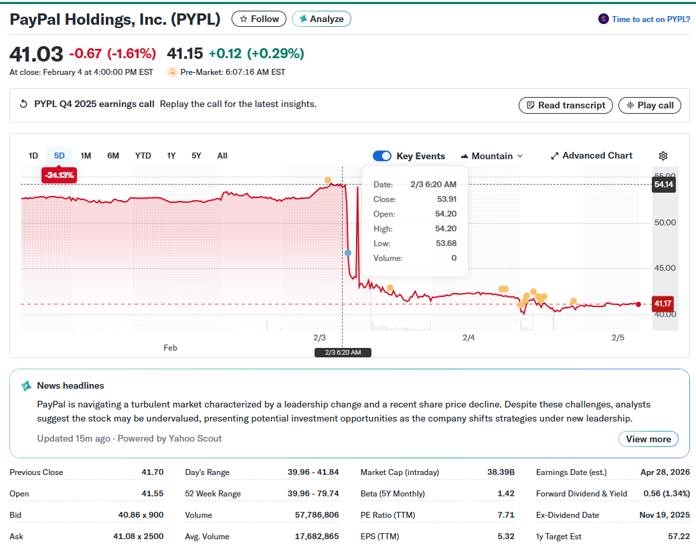Click the star Follow button
Image resolution: width=696 pixels, height=554 pixels.
pos(258,19)
